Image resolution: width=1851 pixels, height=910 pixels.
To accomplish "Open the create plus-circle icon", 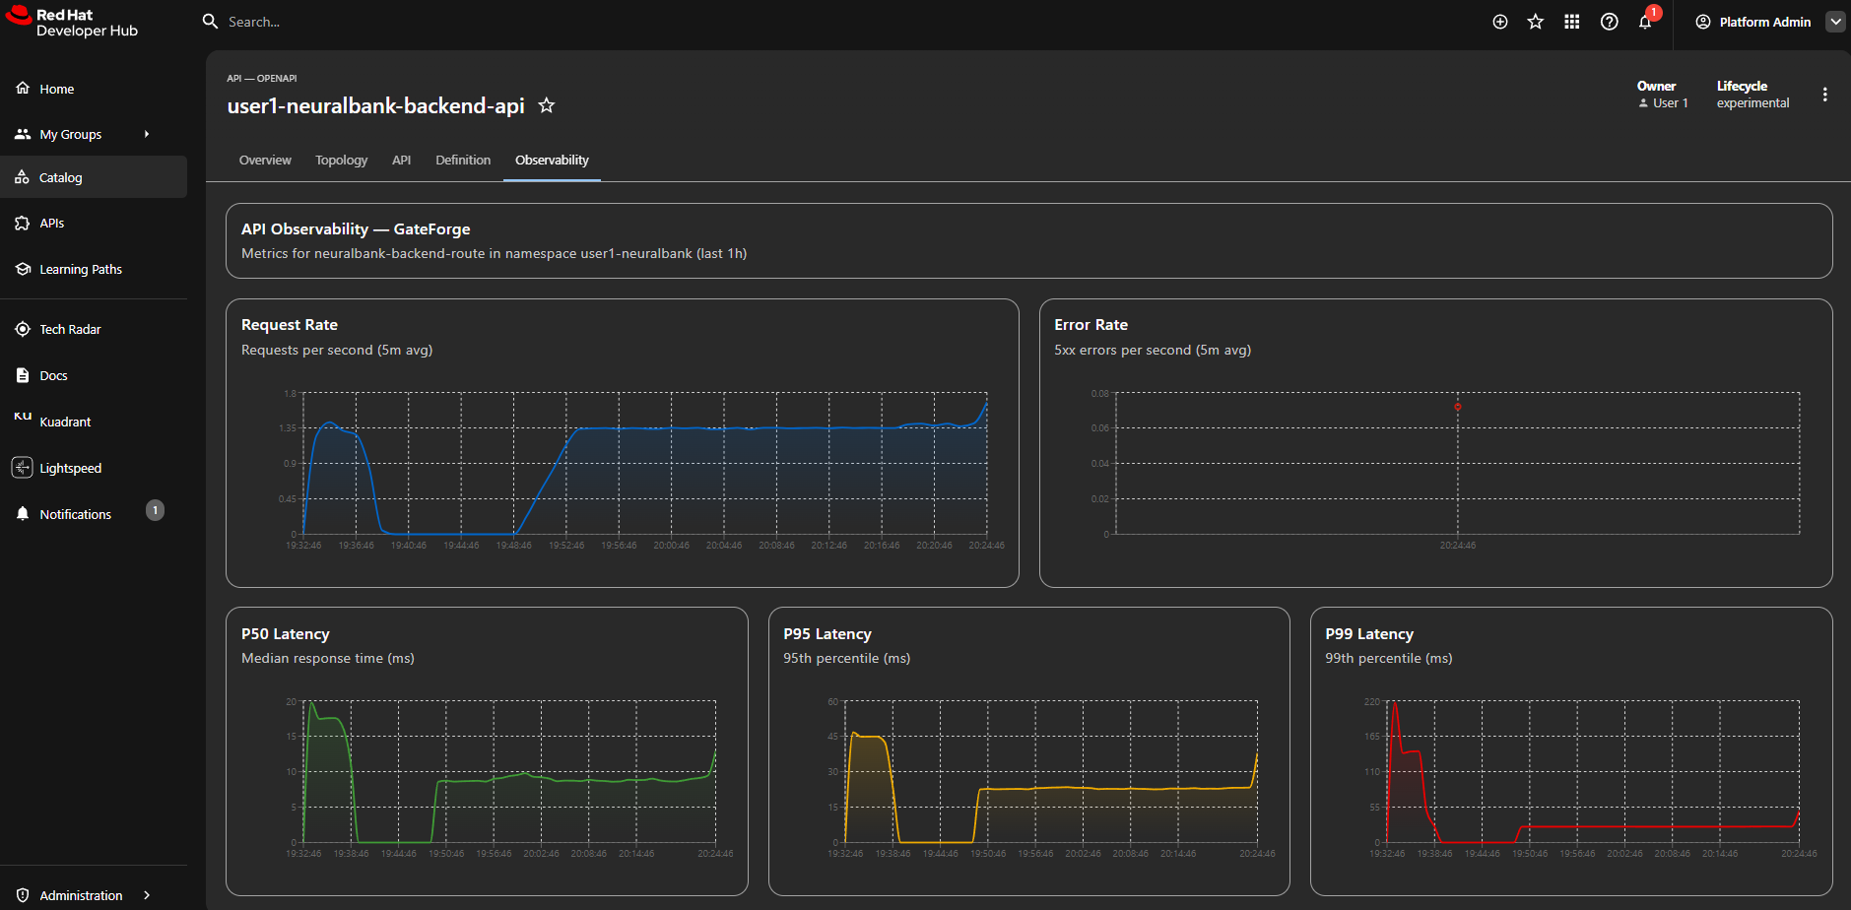I will 1500,22.
